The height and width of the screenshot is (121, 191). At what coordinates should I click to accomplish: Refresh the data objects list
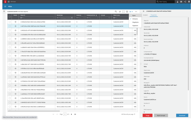pyautogui.click(x=120, y=12)
